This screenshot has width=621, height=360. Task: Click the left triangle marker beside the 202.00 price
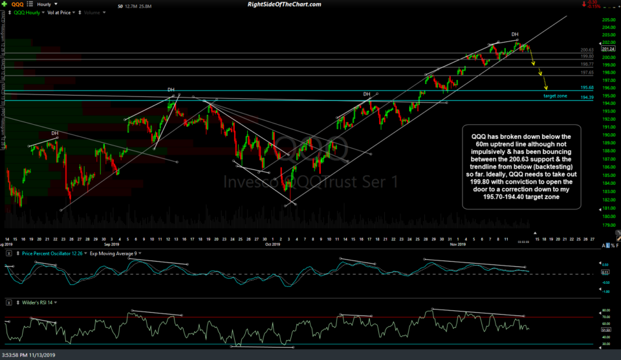tap(600, 43)
